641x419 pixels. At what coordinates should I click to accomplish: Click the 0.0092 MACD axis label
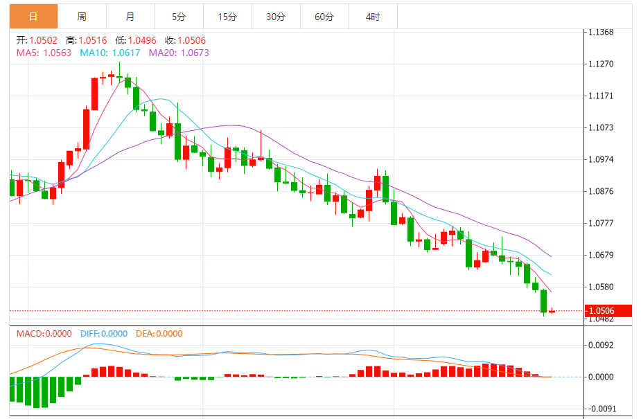click(x=601, y=345)
